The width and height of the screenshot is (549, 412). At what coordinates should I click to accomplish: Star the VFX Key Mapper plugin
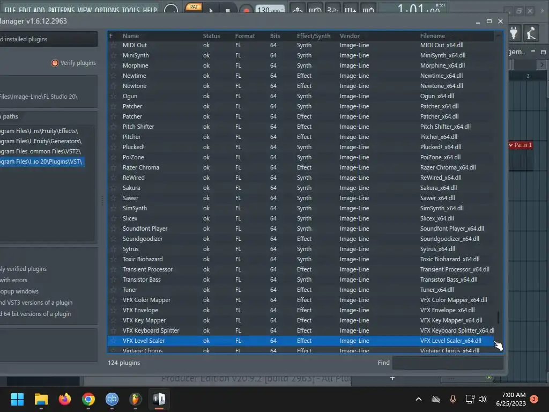point(113,320)
